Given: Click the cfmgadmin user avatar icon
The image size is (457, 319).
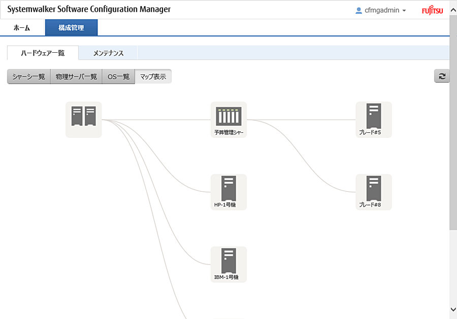Looking at the screenshot, I should point(359,11).
